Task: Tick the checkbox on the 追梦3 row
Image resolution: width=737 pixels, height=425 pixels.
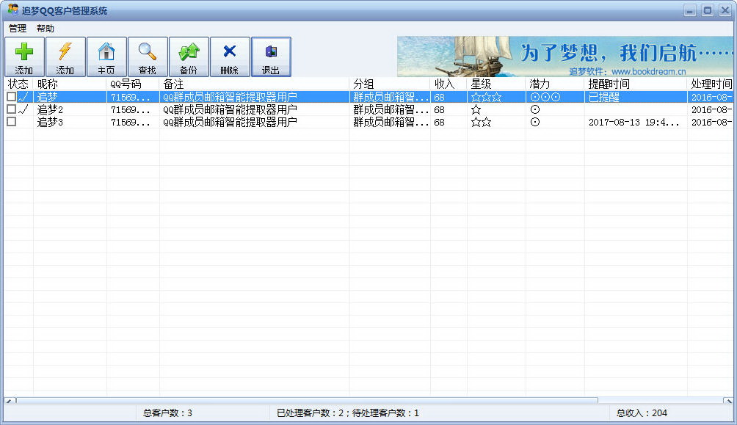Action: [11, 121]
